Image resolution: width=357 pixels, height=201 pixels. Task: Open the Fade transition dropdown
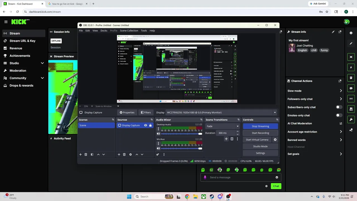click(x=222, y=126)
